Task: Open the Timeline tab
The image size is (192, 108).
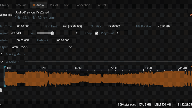Action: [x=21, y=5]
